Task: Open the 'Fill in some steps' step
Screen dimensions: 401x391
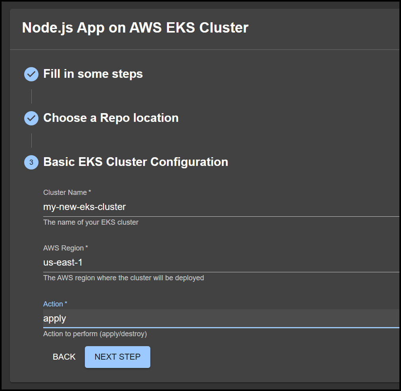Action: [93, 74]
